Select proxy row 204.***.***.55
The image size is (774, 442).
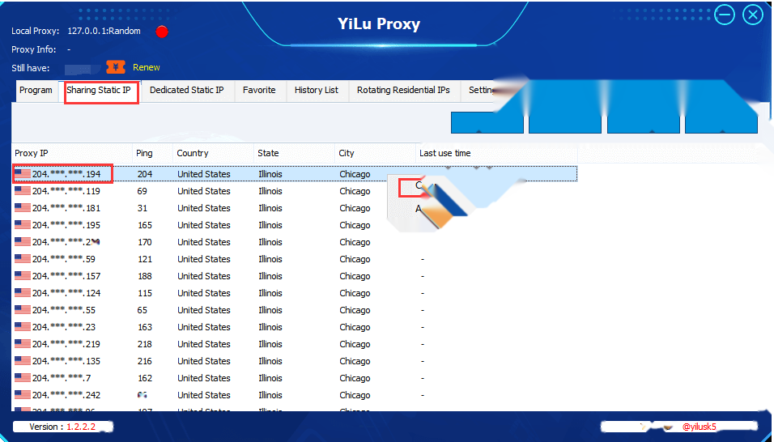click(295, 310)
